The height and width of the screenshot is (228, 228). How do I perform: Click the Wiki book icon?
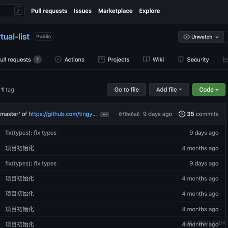[146, 59]
